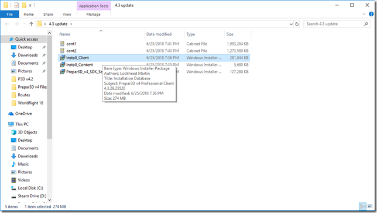Open pinned Desktop under Quick access
The width and height of the screenshot is (377, 213).
pyautogui.click(x=25, y=47)
